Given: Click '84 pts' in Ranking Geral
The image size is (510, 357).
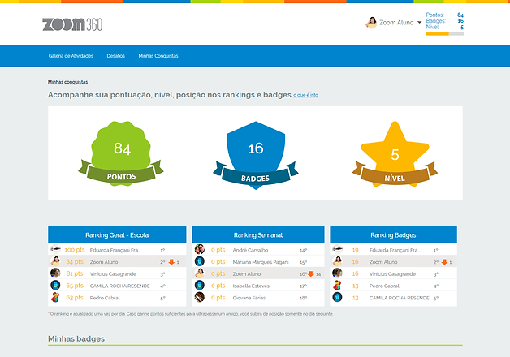Looking at the screenshot, I should coord(75,262).
